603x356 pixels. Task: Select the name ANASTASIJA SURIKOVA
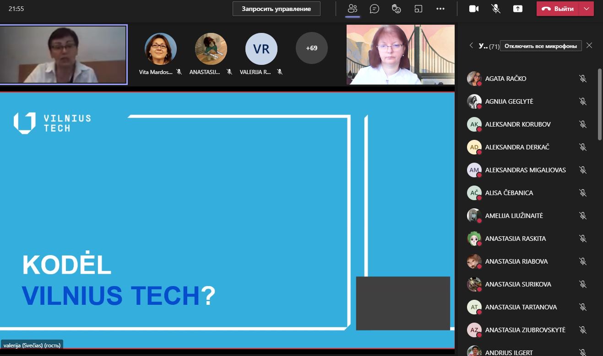[518, 284]
